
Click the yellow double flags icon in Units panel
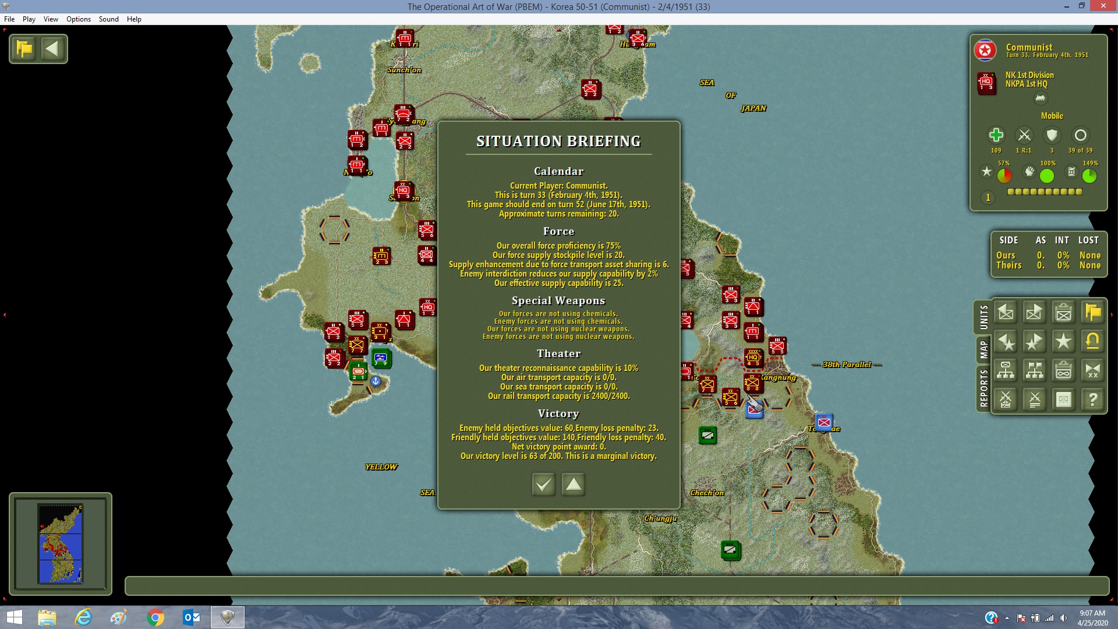1093,313
